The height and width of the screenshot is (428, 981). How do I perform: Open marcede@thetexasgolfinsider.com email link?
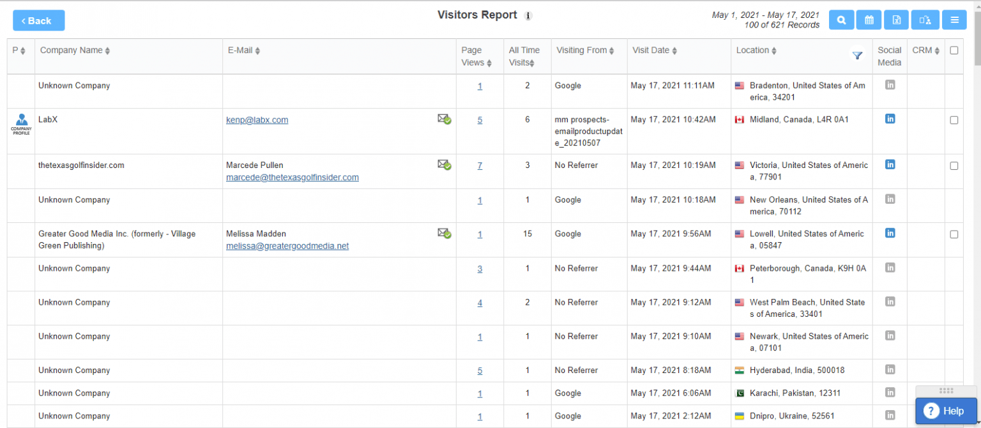(293, 178)
